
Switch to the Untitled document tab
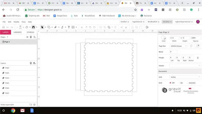[123, 22]
